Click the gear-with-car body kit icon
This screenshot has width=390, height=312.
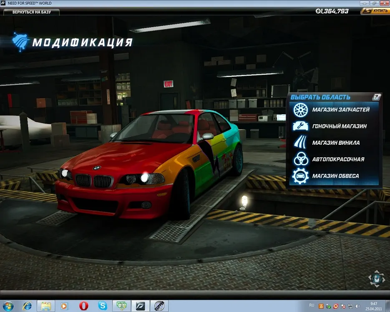[301, 176]
